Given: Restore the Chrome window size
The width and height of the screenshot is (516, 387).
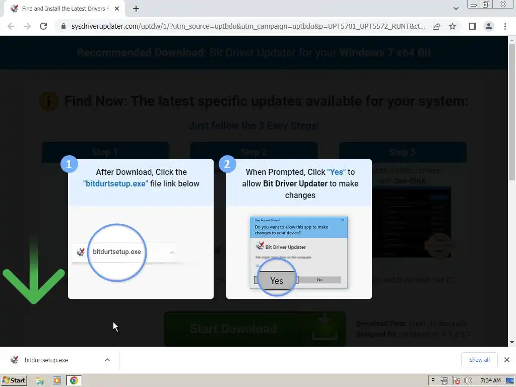Looking at the screenshot, I should click(x=486, y=4).
